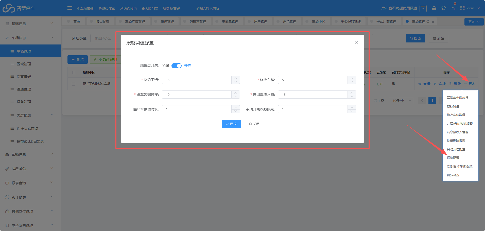Open the cxzn user dropdown
The image size is (485, 231).
pos(473,8)
